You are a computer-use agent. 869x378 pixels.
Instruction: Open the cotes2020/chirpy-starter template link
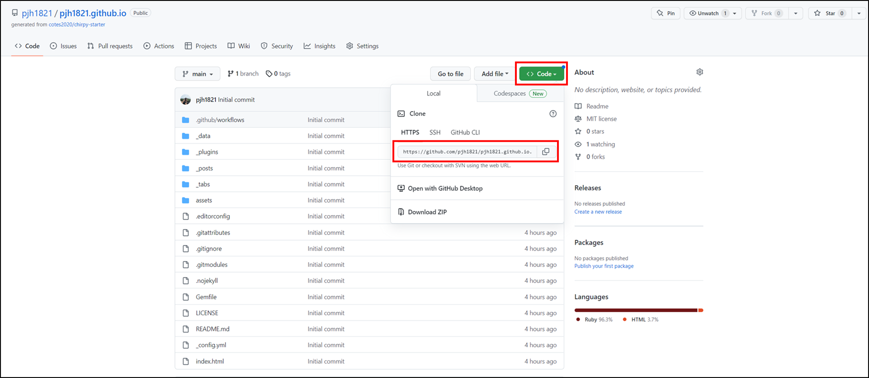[77, 24]
